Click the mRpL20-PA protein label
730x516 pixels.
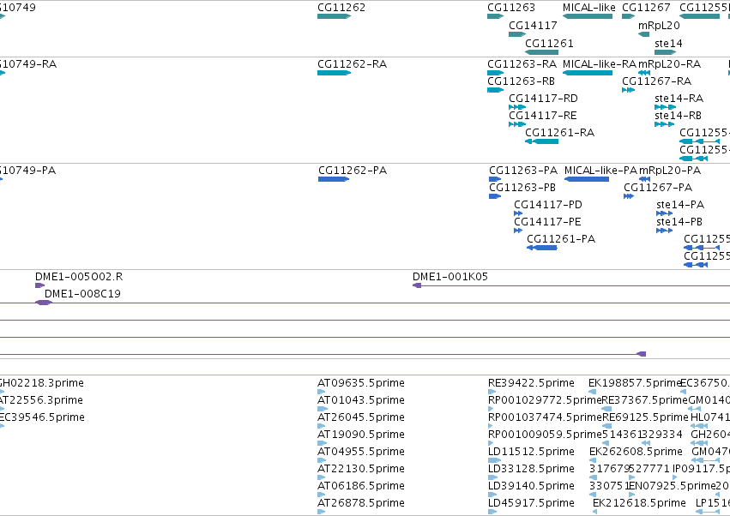670,171
